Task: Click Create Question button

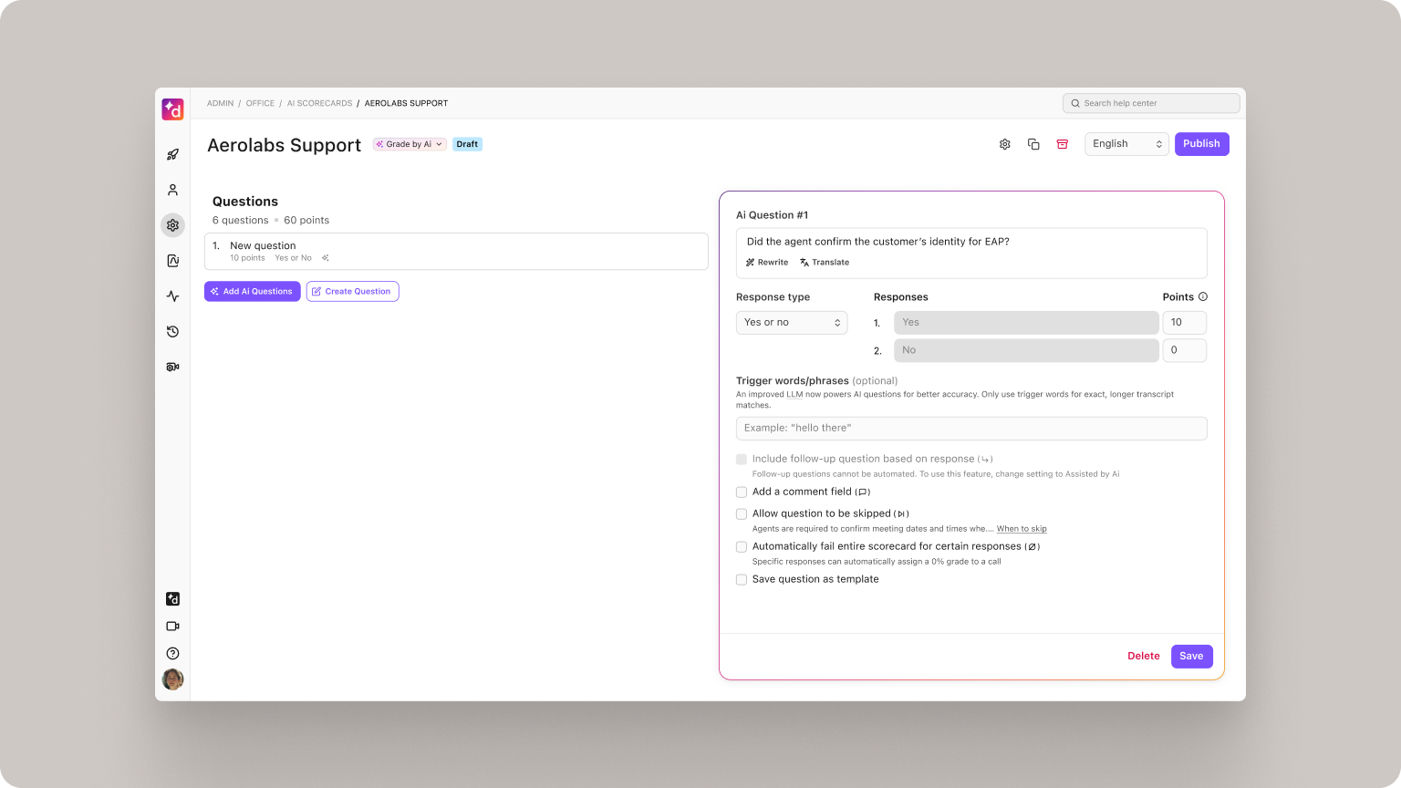Action: coord(352,292)
